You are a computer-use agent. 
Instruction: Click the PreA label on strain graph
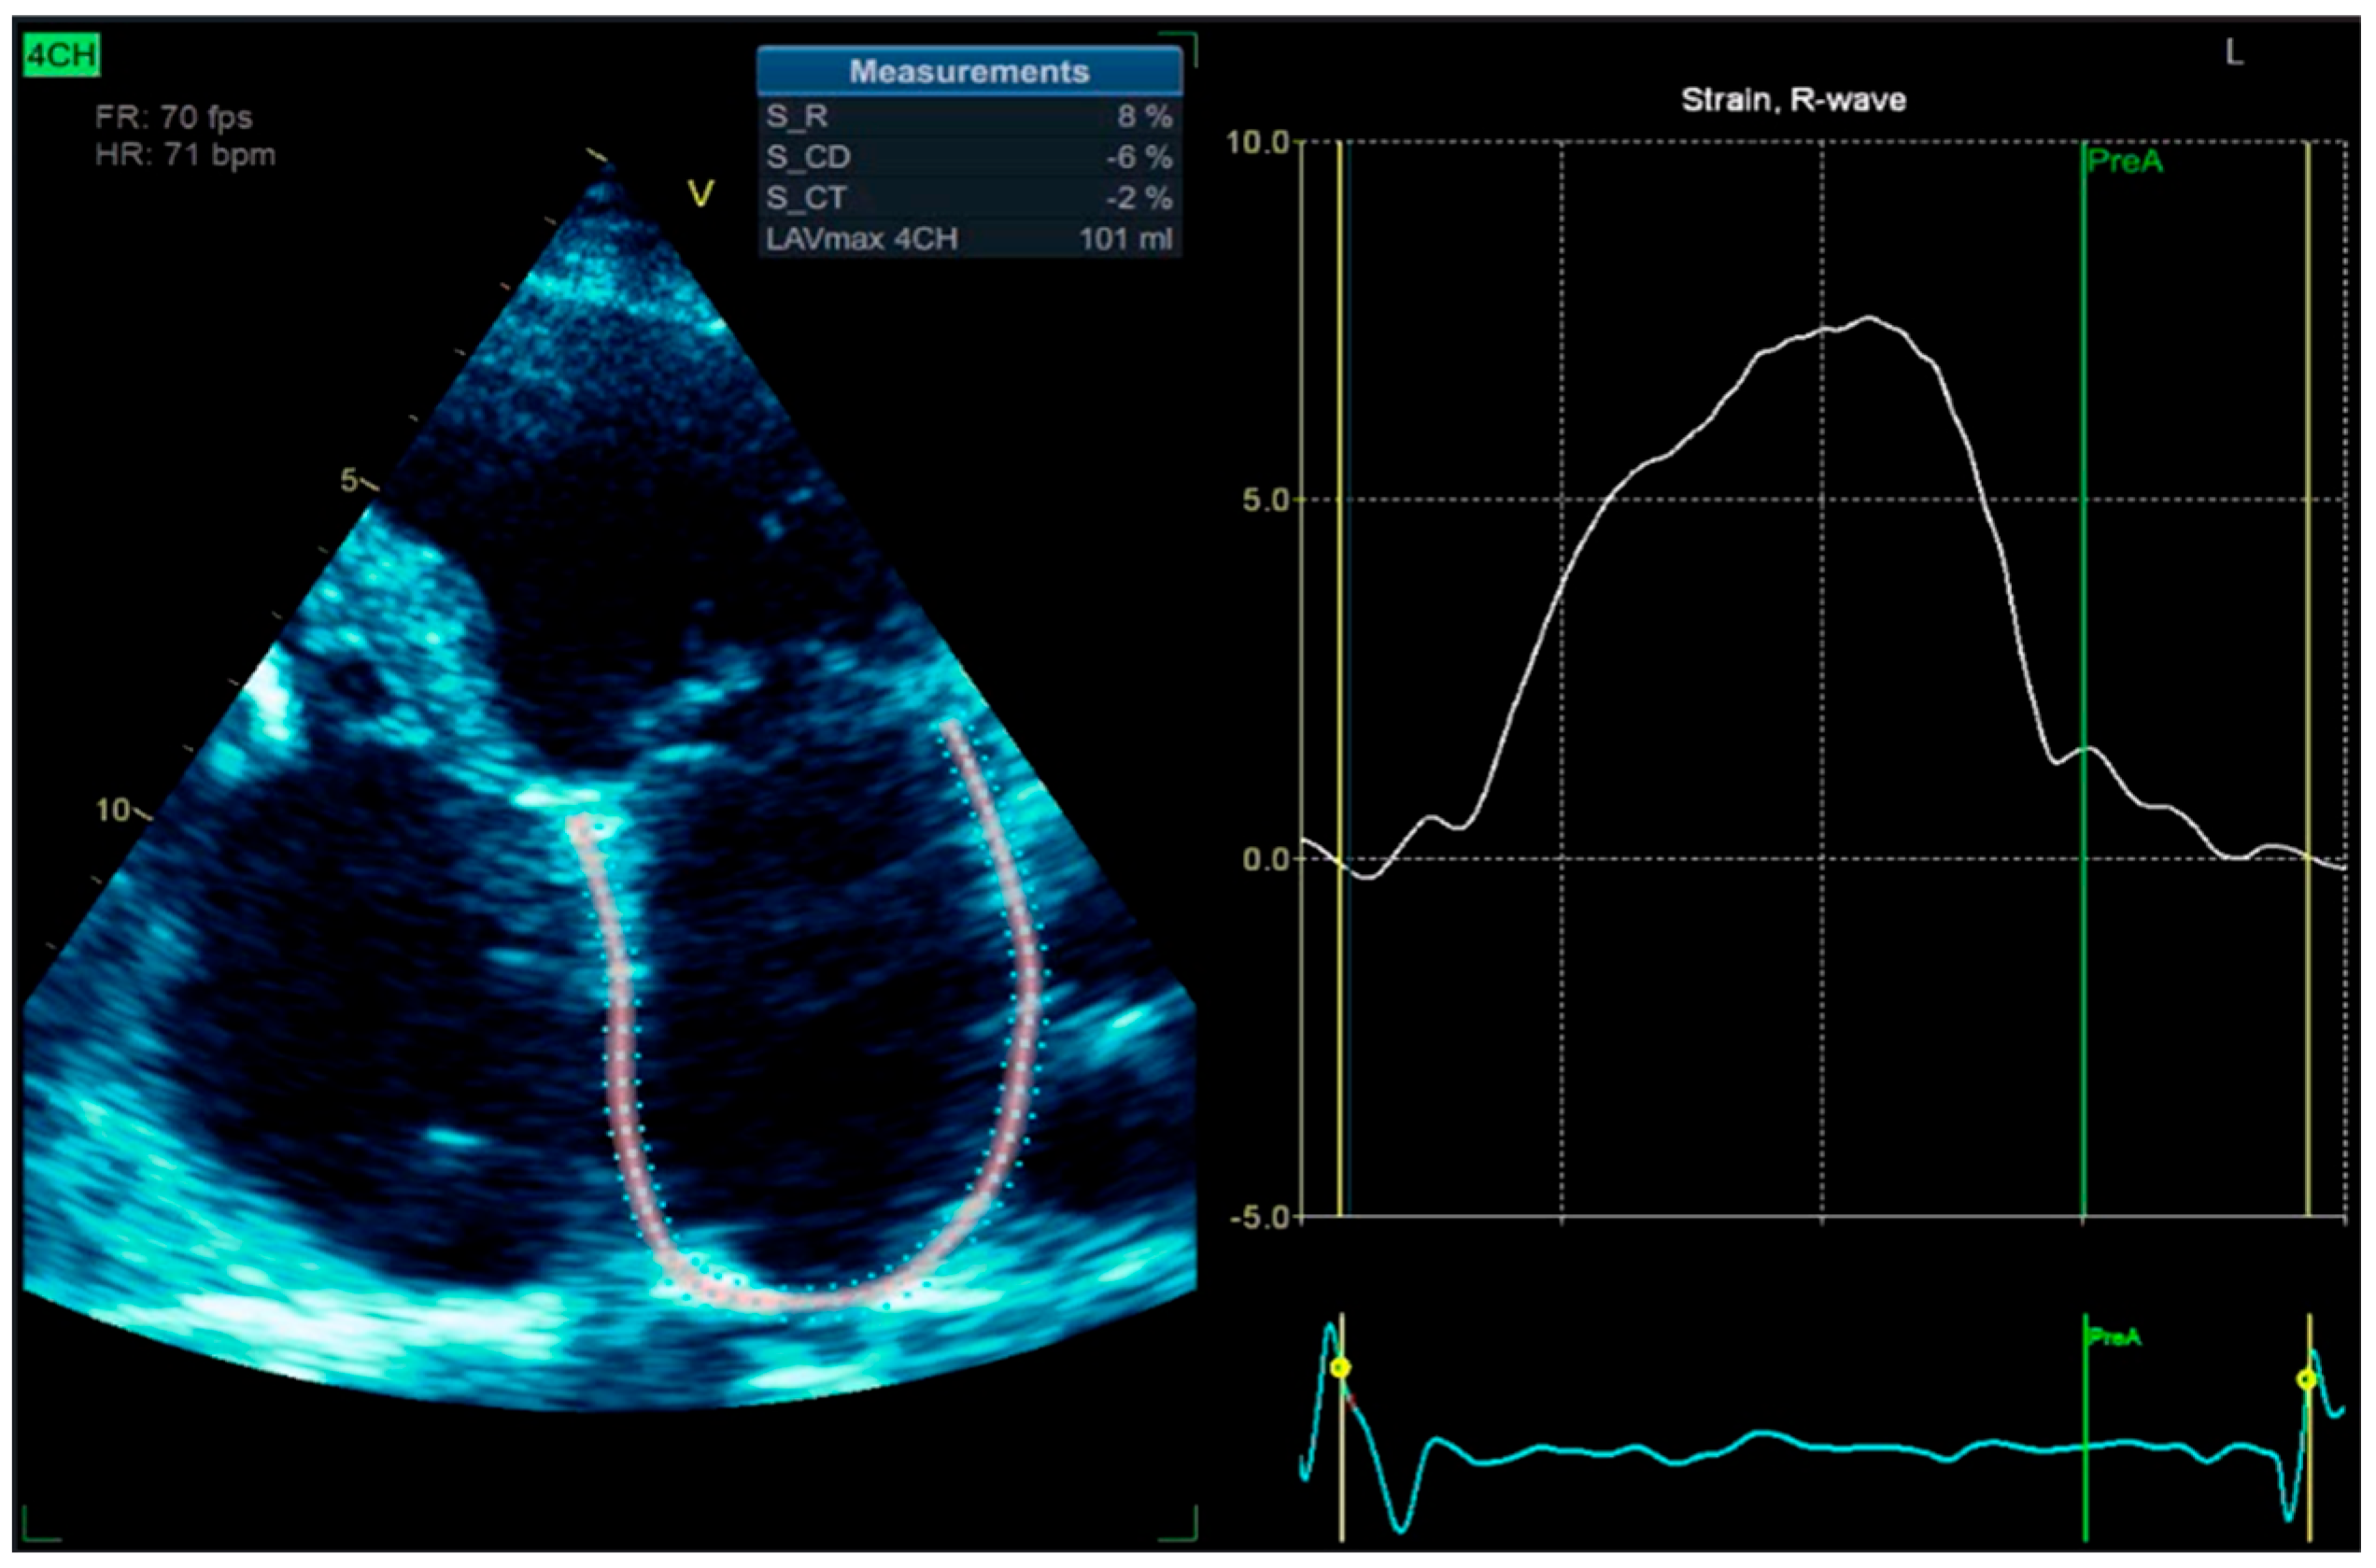(x=2124, y=162)
